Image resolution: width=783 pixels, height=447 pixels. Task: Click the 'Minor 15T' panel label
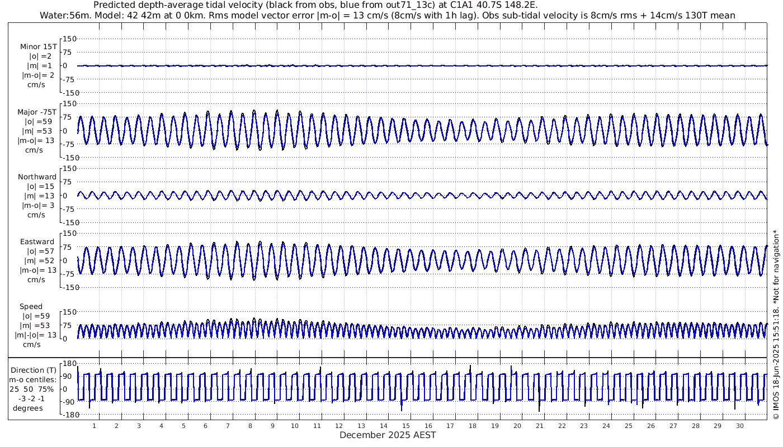pyautogui.click(x=38, y=47)
